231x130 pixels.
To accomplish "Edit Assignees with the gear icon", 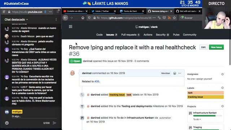I will pos(222,74).
